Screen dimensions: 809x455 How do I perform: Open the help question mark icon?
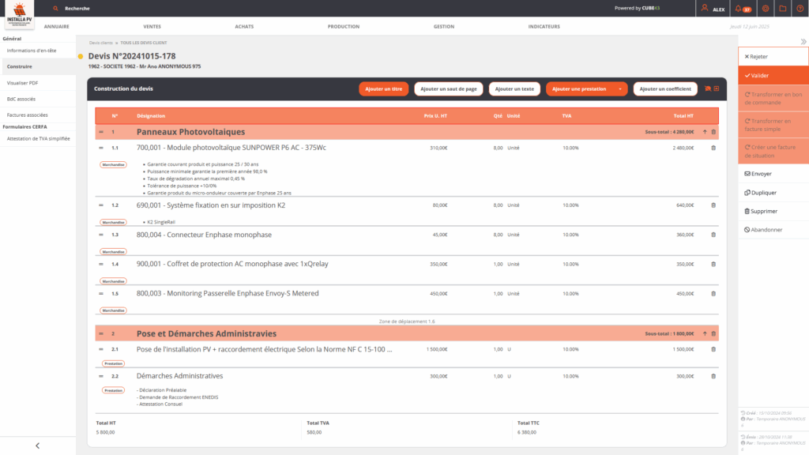coord(800,9)
